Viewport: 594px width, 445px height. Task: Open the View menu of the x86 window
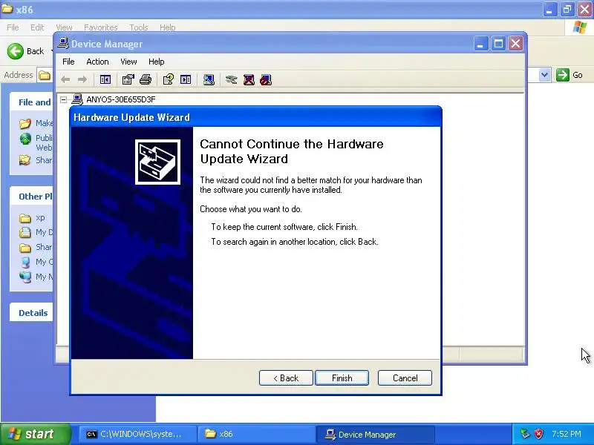64,27
